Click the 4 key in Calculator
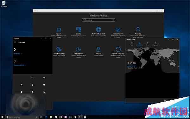190x119 pixels. (x=21, y=92)
